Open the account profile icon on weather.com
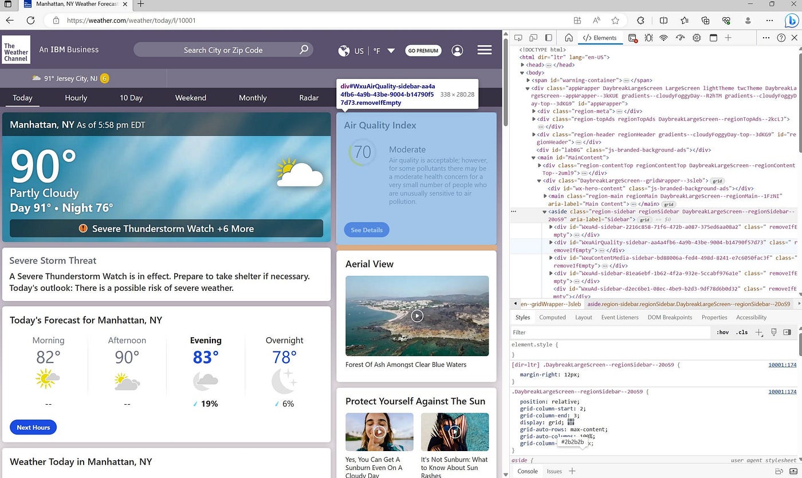 pos(457,50)
